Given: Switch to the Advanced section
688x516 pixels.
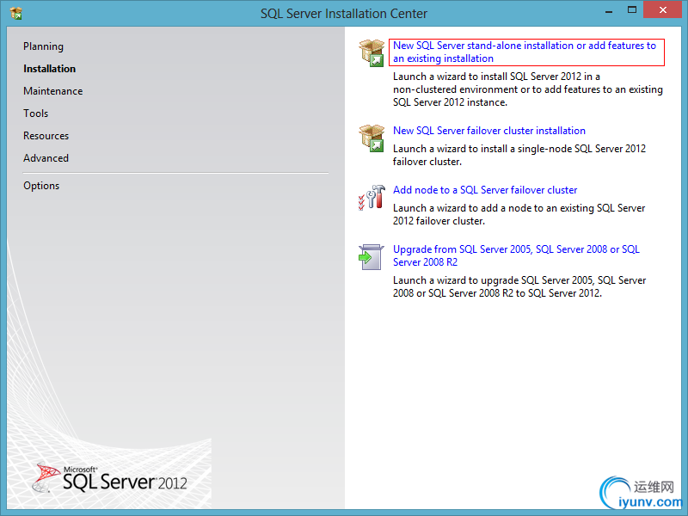Looking at the screenshot, I should (46, 158).
